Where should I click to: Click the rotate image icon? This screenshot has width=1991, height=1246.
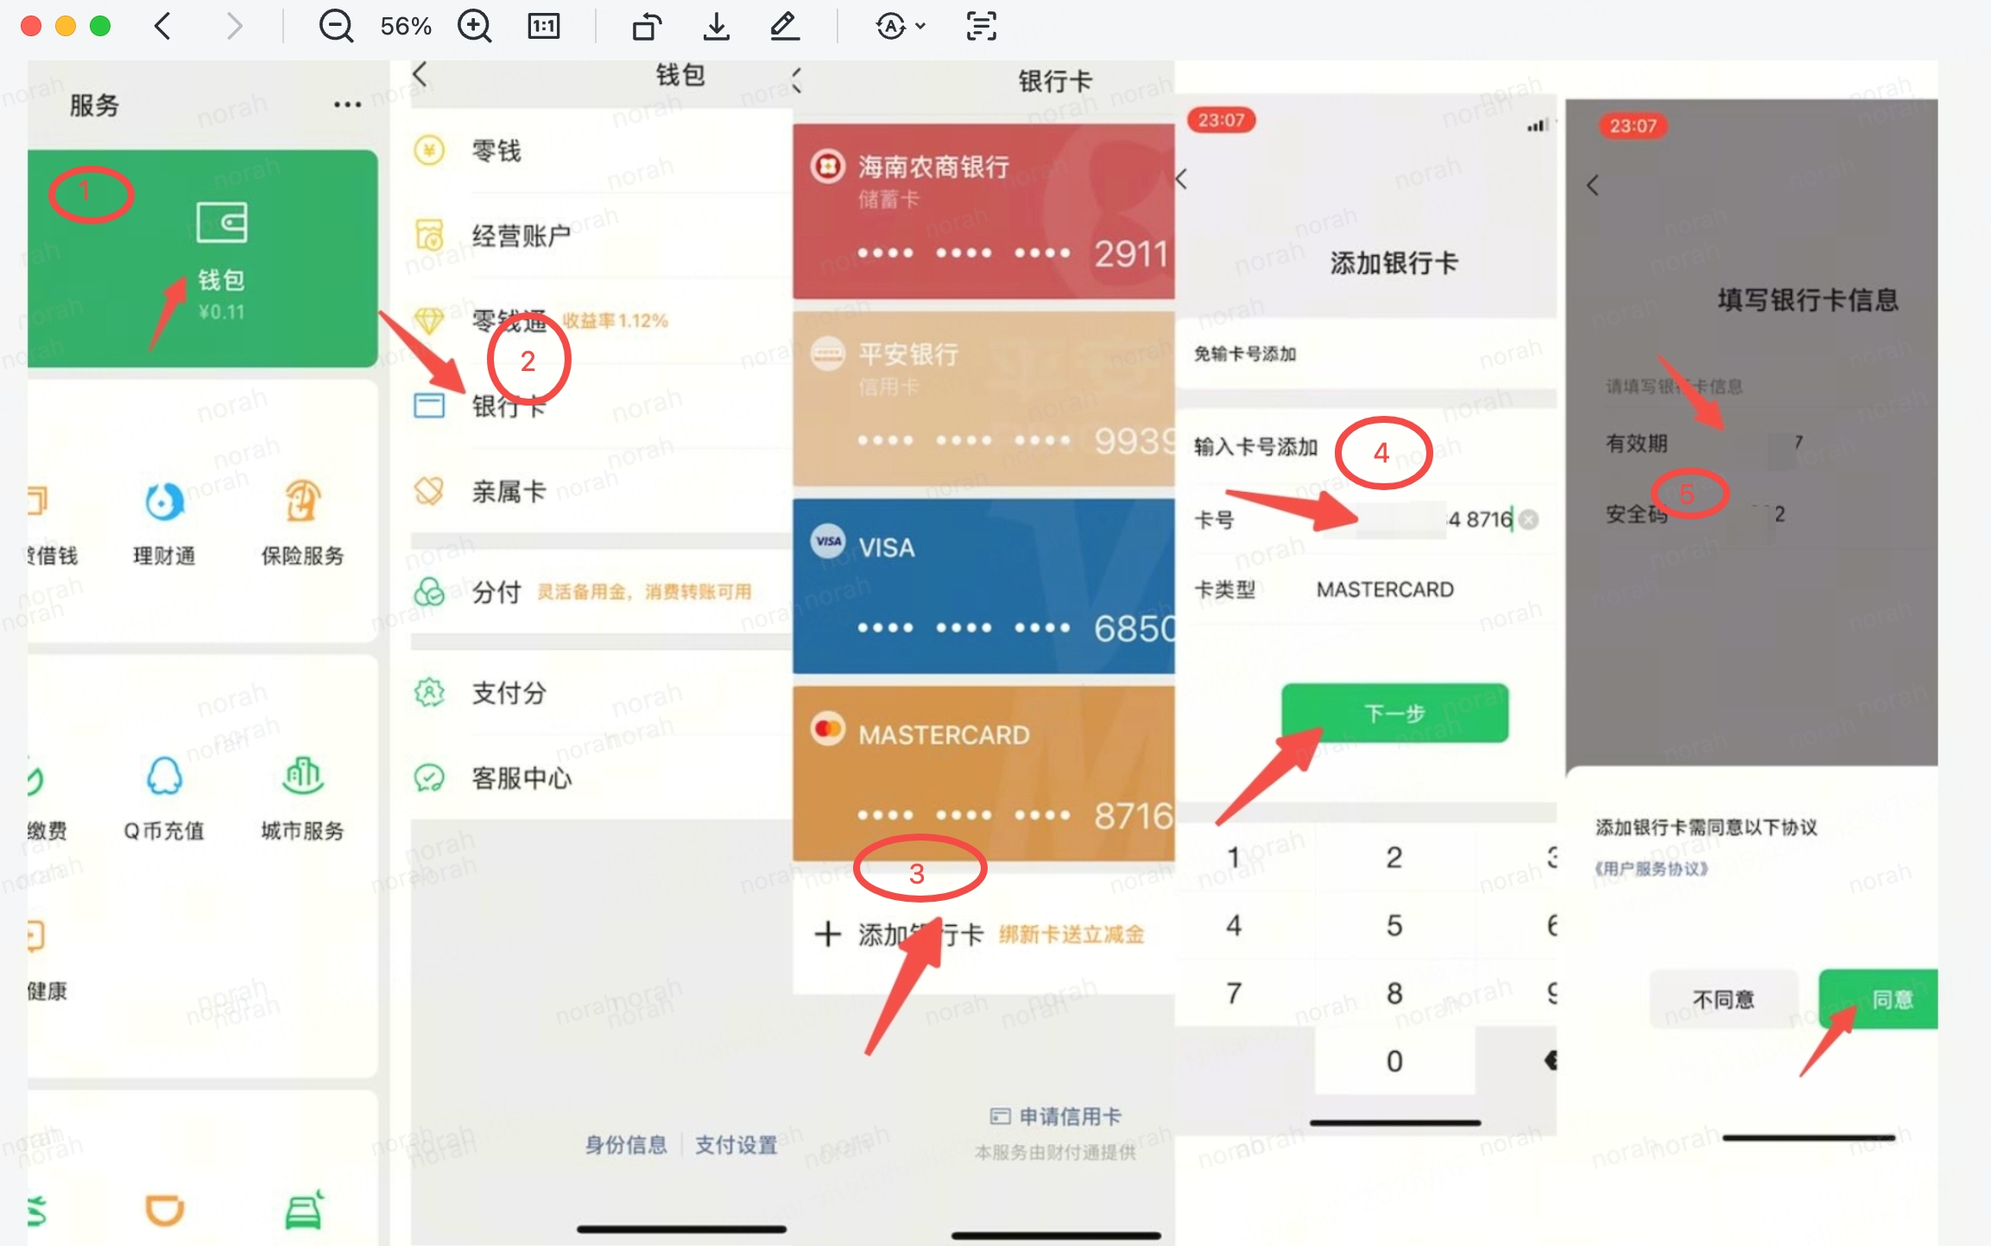(647, 26)
